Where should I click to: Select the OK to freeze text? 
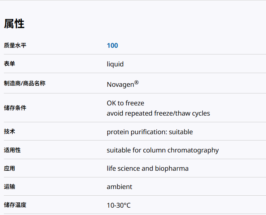[125, 103]
